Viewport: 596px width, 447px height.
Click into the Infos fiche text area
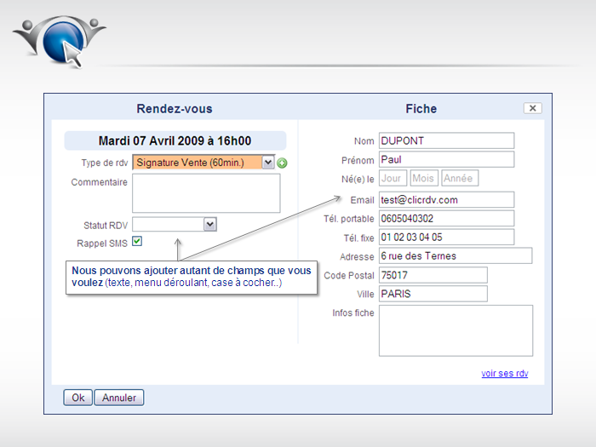pyautogui.click(x=456, y=330)
